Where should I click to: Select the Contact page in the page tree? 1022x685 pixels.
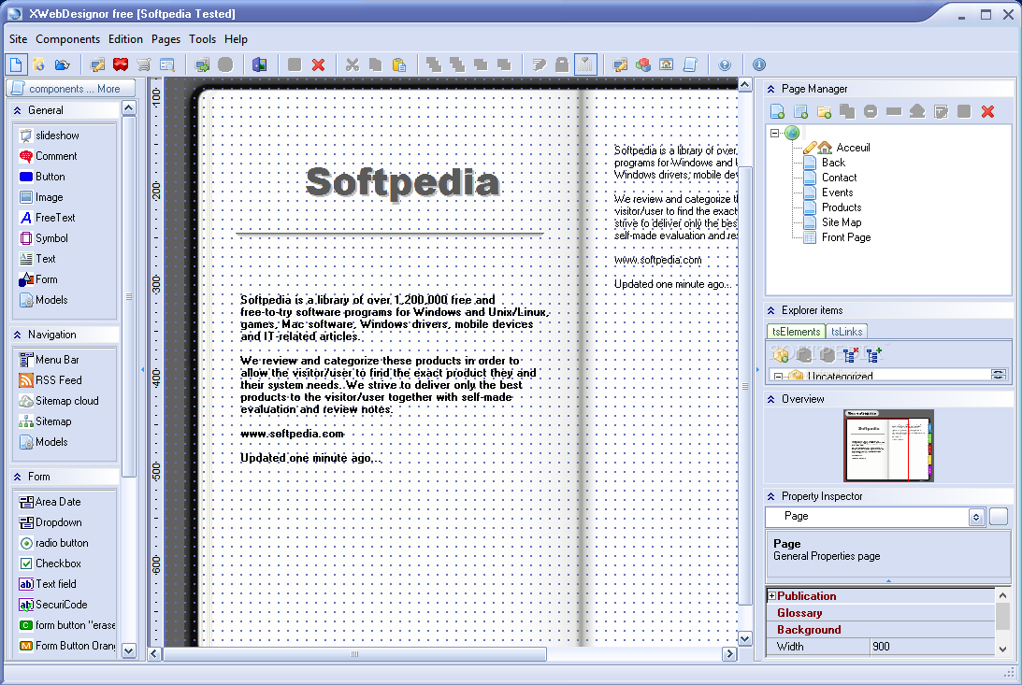point(839,178)
